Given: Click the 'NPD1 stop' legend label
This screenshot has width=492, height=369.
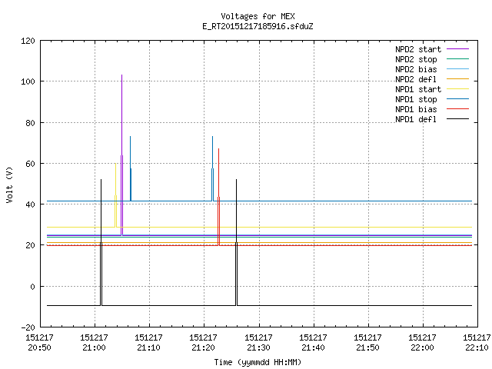Looking at the screenshot, I should [416, 99].
